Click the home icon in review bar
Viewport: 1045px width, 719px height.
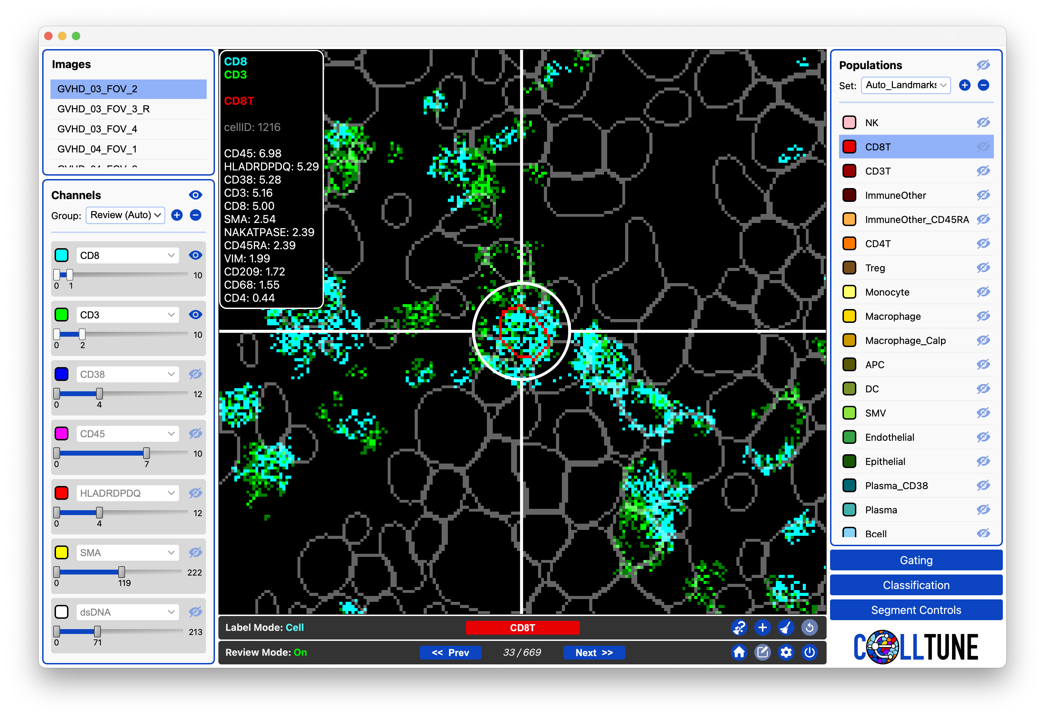click(739, 652)
